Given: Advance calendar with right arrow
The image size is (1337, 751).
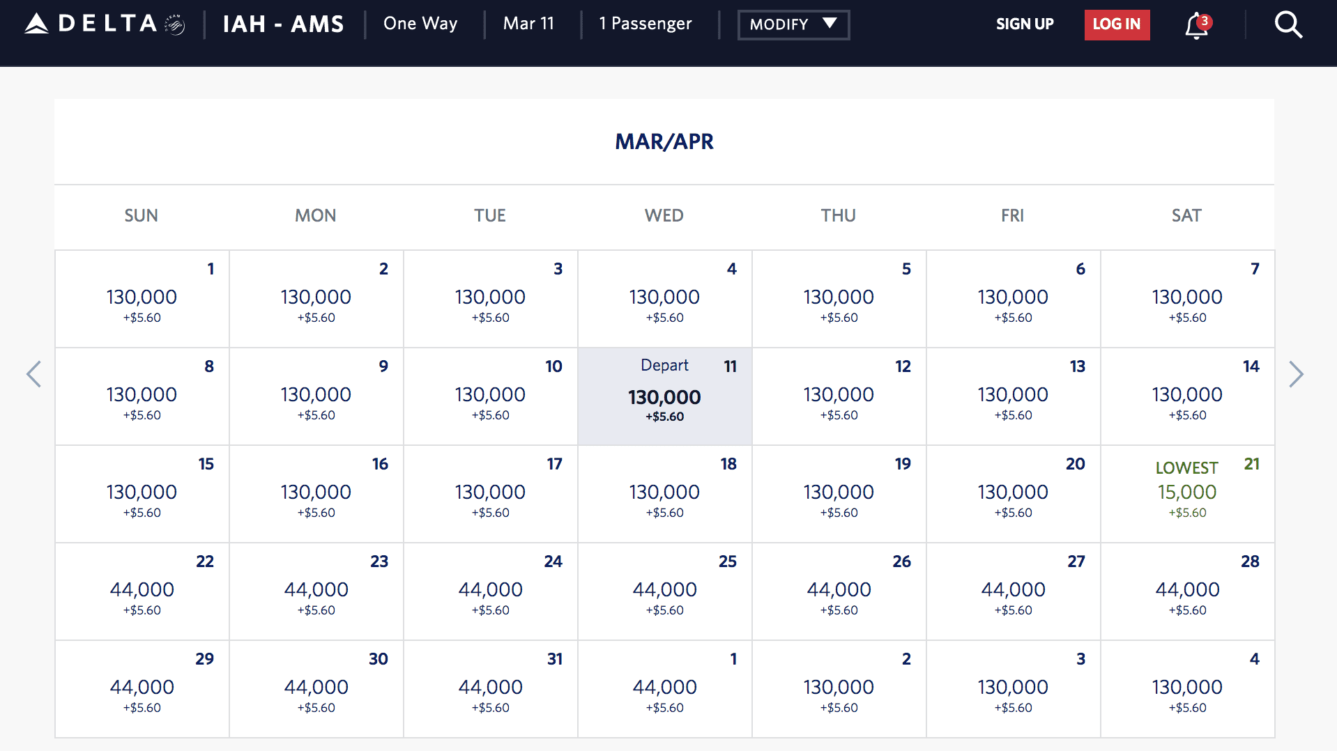Looking at the screenshot, I should click(x=1296, y=374).
